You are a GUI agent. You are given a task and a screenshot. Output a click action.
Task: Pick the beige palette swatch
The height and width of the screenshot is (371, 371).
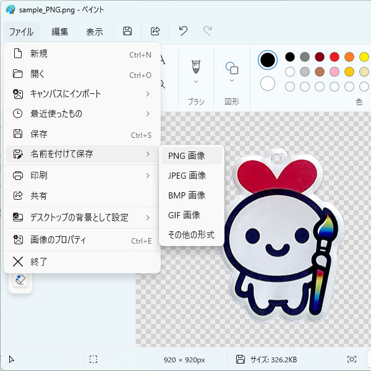[364, 72]
